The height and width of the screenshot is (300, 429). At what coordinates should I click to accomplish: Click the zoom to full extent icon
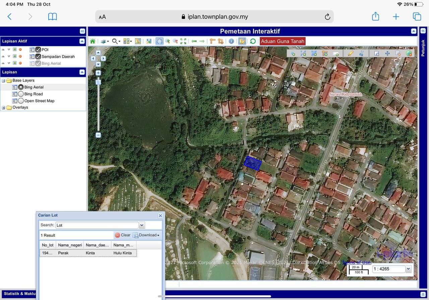(x=183, y=41)
